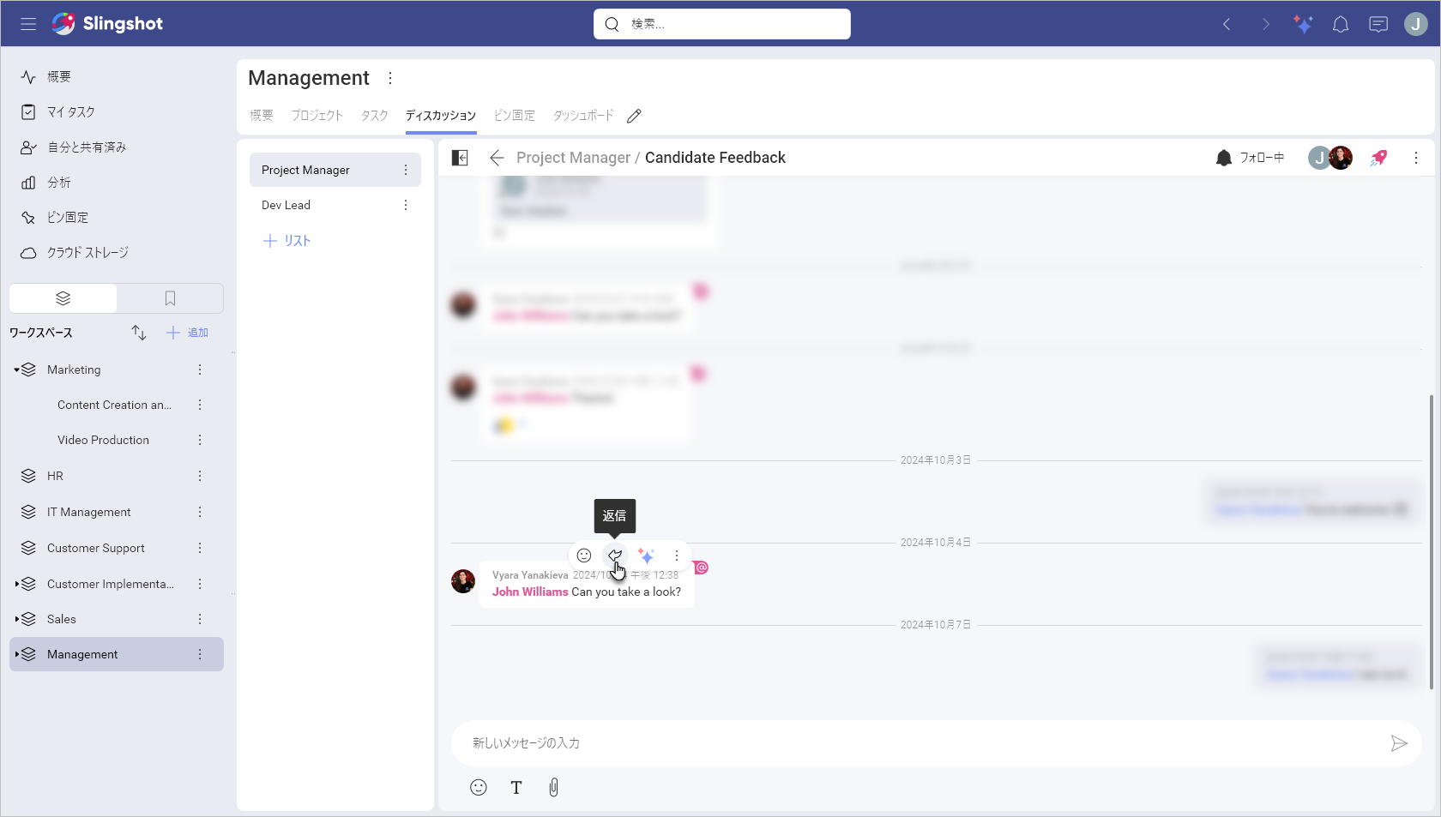Open Customer Support workspace options
Screen dimensions: 1441x817
point(200,548)
